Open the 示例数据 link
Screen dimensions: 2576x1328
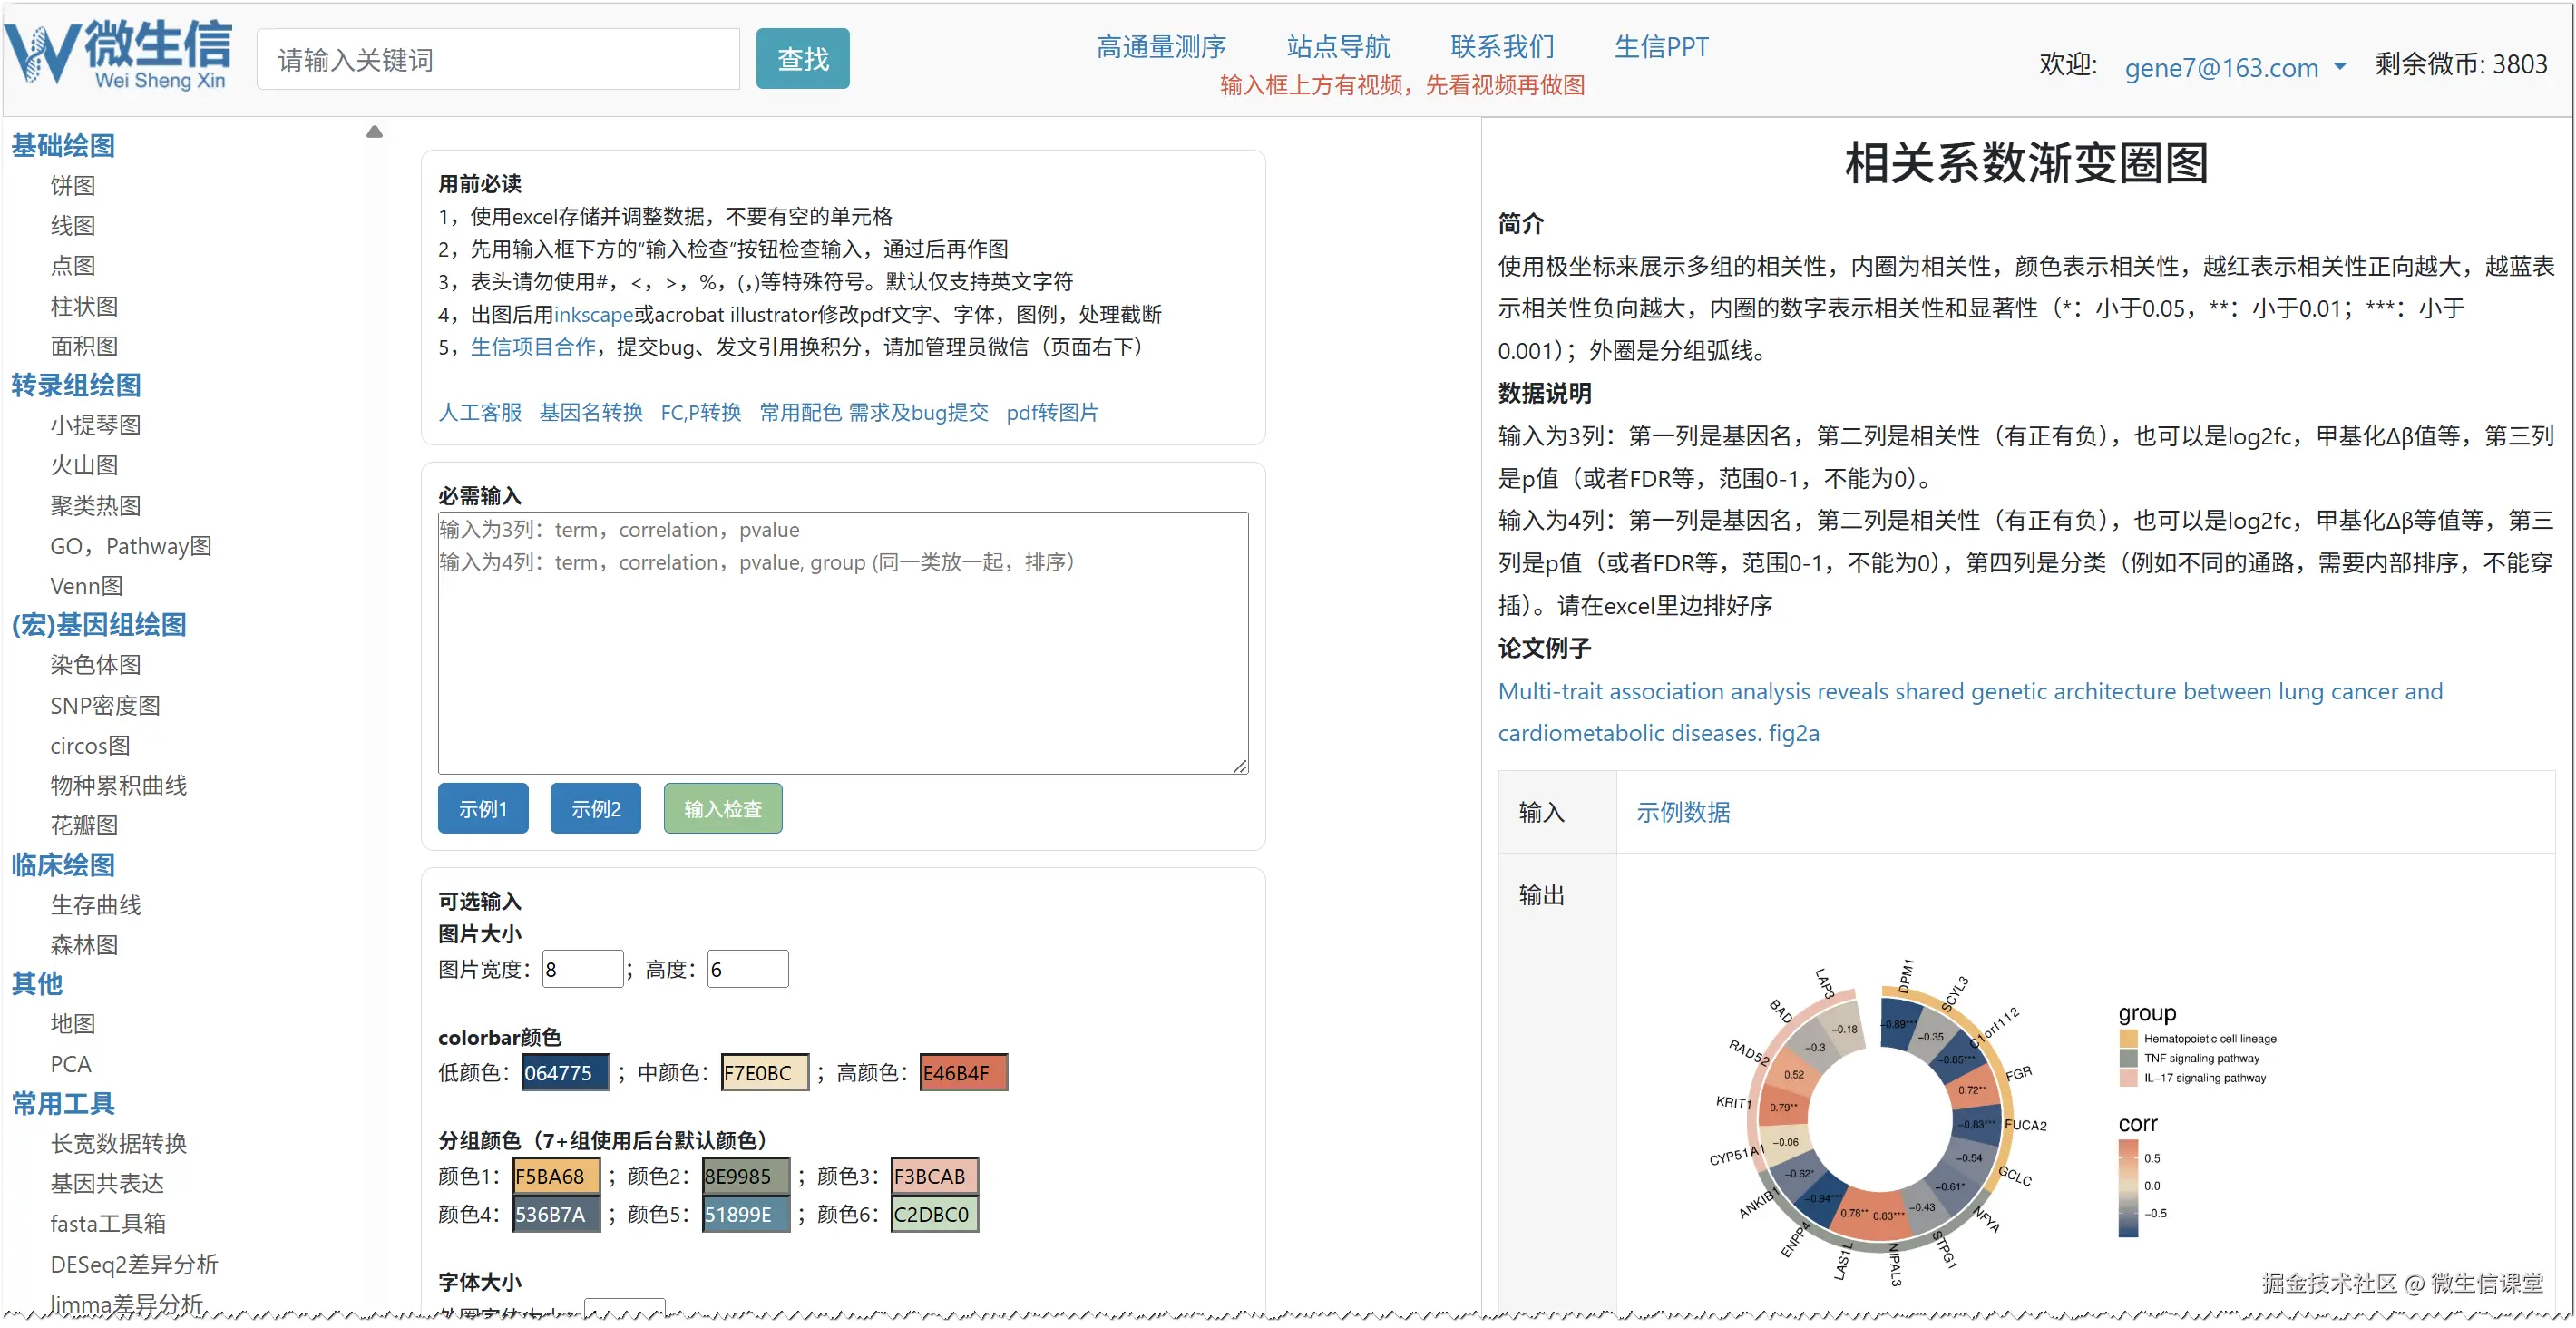(1682, 811)
